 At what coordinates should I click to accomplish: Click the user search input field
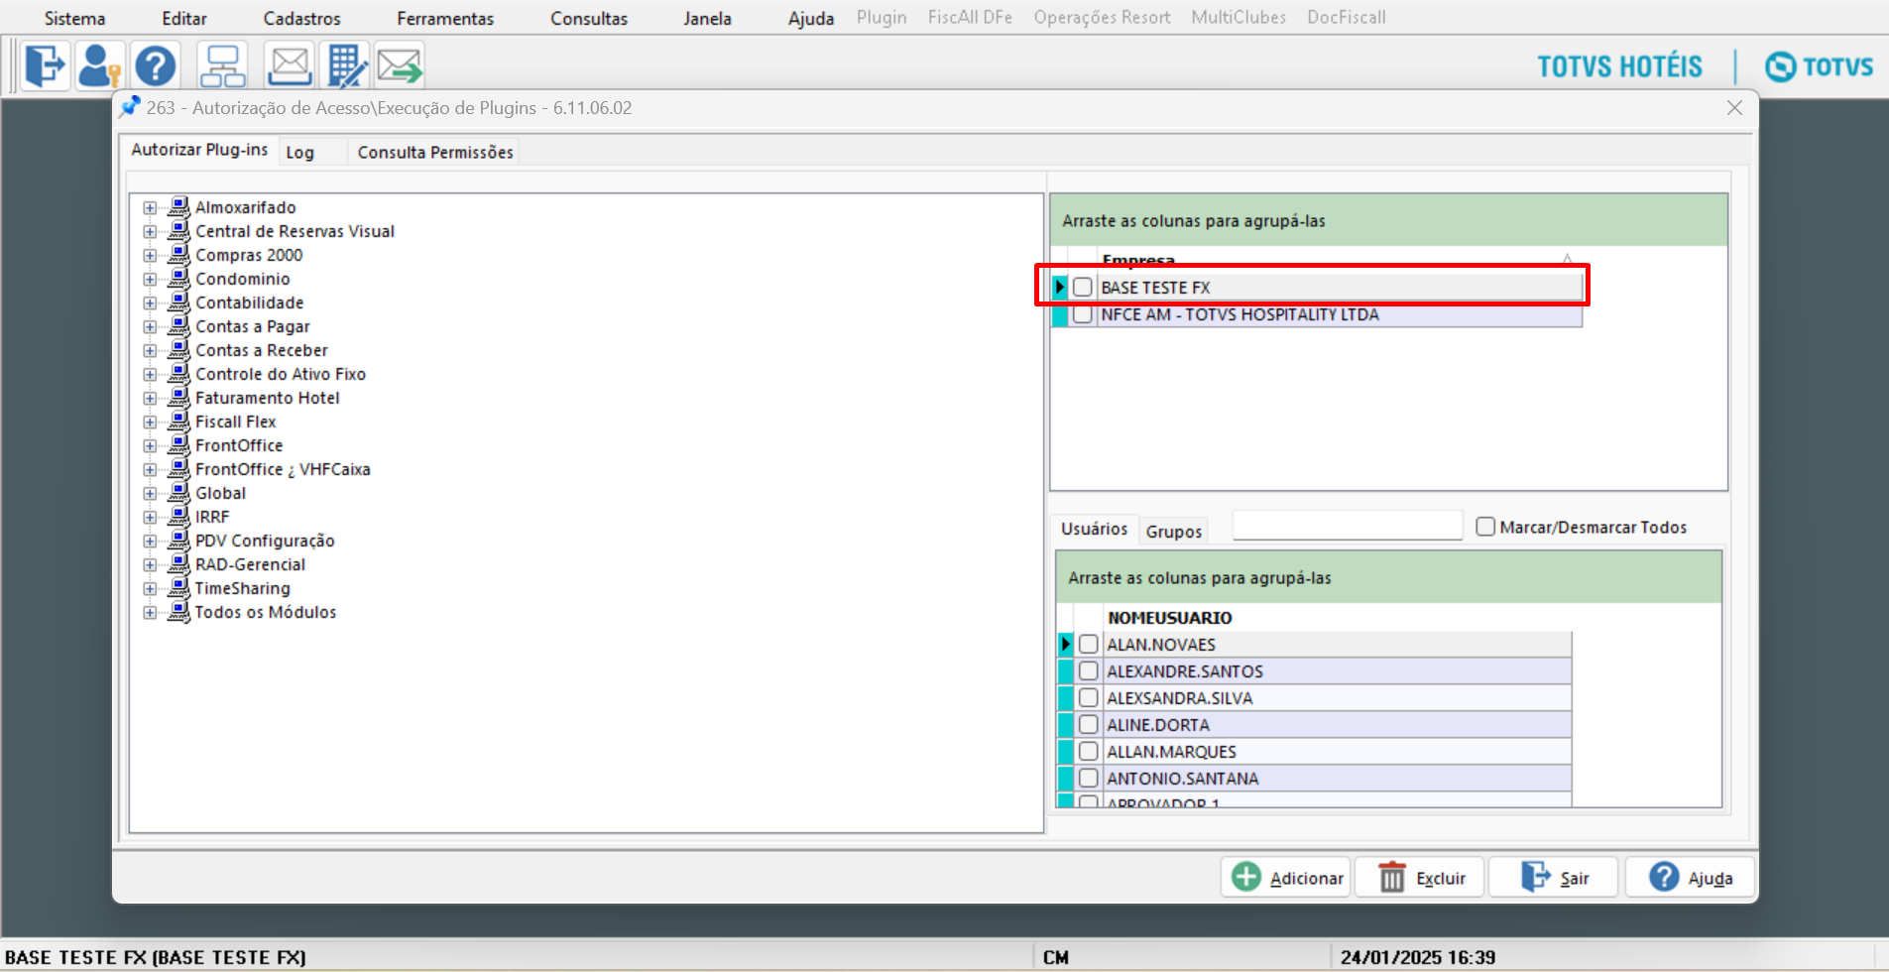tap(1348, 526)
